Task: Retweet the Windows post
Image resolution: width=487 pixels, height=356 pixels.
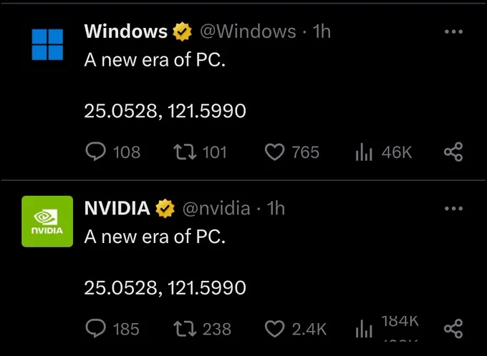Action: pos(185,152)
